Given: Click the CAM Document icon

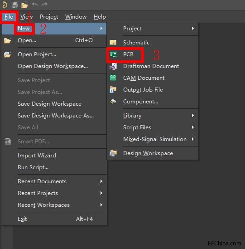Looking at the screenshot, I should point(113,78).
